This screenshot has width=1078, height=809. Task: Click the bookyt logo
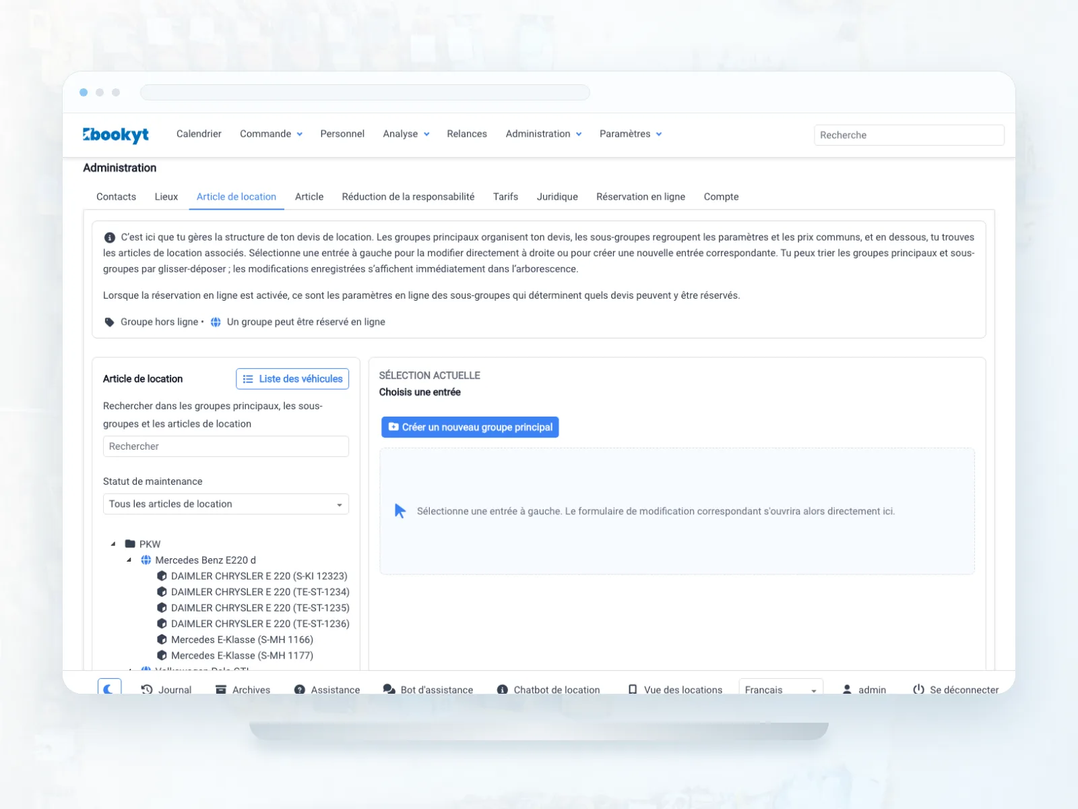pyautogui.click(x=116, y=135)
